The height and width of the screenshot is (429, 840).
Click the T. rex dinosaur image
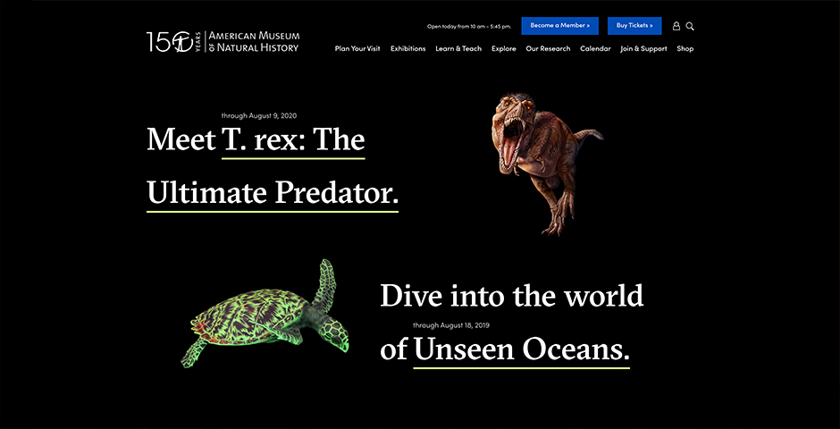pos(547,164)
